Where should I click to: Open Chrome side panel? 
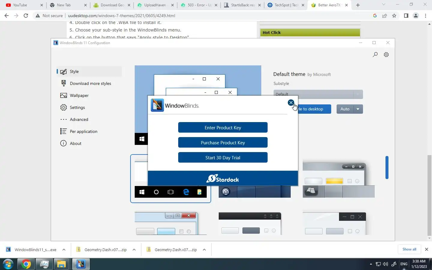(406, 16)
